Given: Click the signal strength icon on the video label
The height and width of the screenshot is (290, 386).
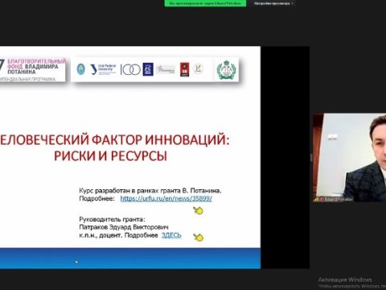Looking at the screenshot, I should (317, 200).
